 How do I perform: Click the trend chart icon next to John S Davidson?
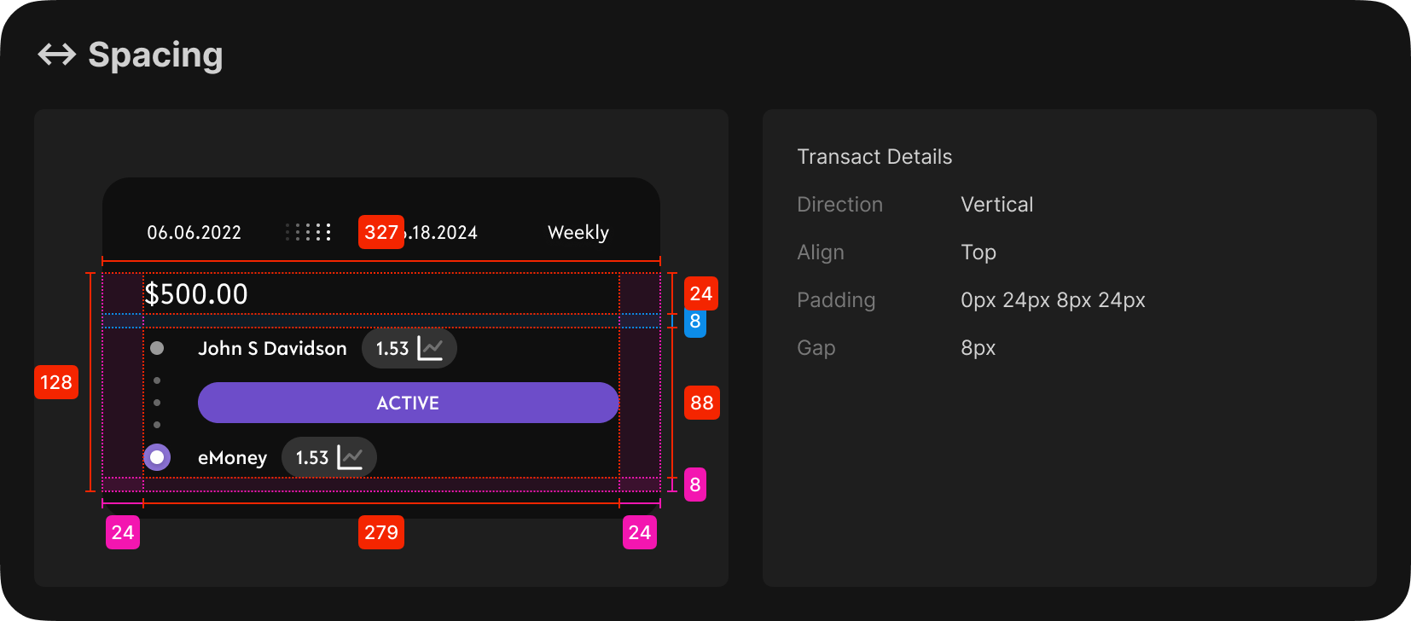pos(431,348)
